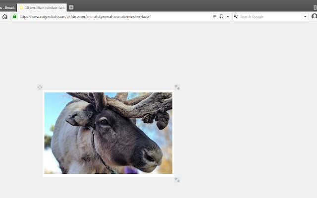Click the resize handle at image's top-right

pos(177,87)
